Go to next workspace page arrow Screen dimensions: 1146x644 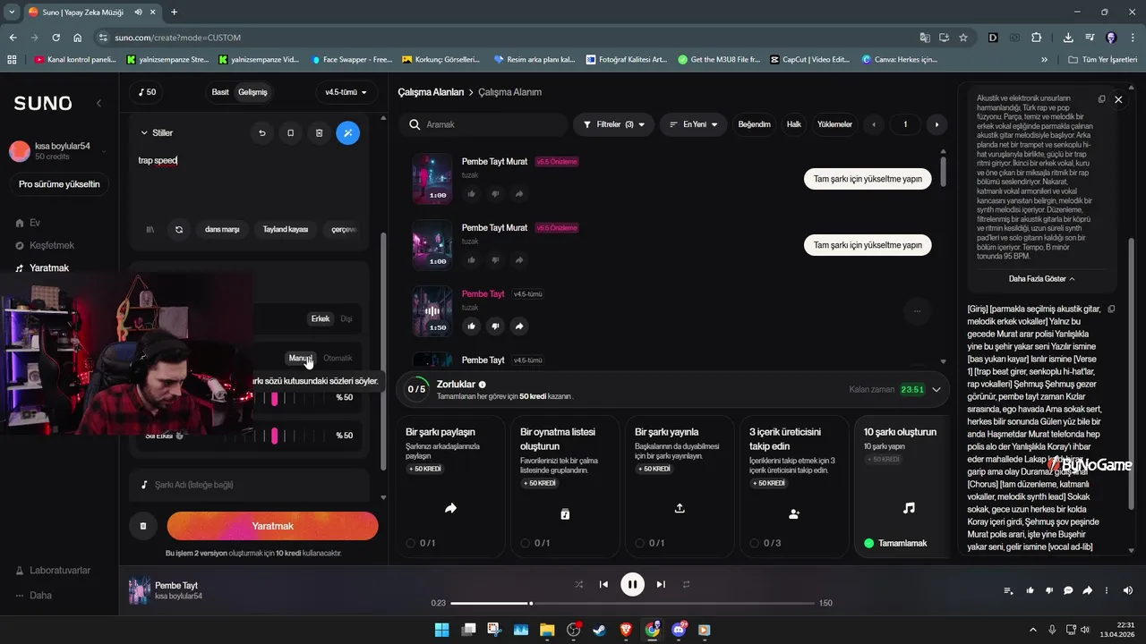coord(936,124)
